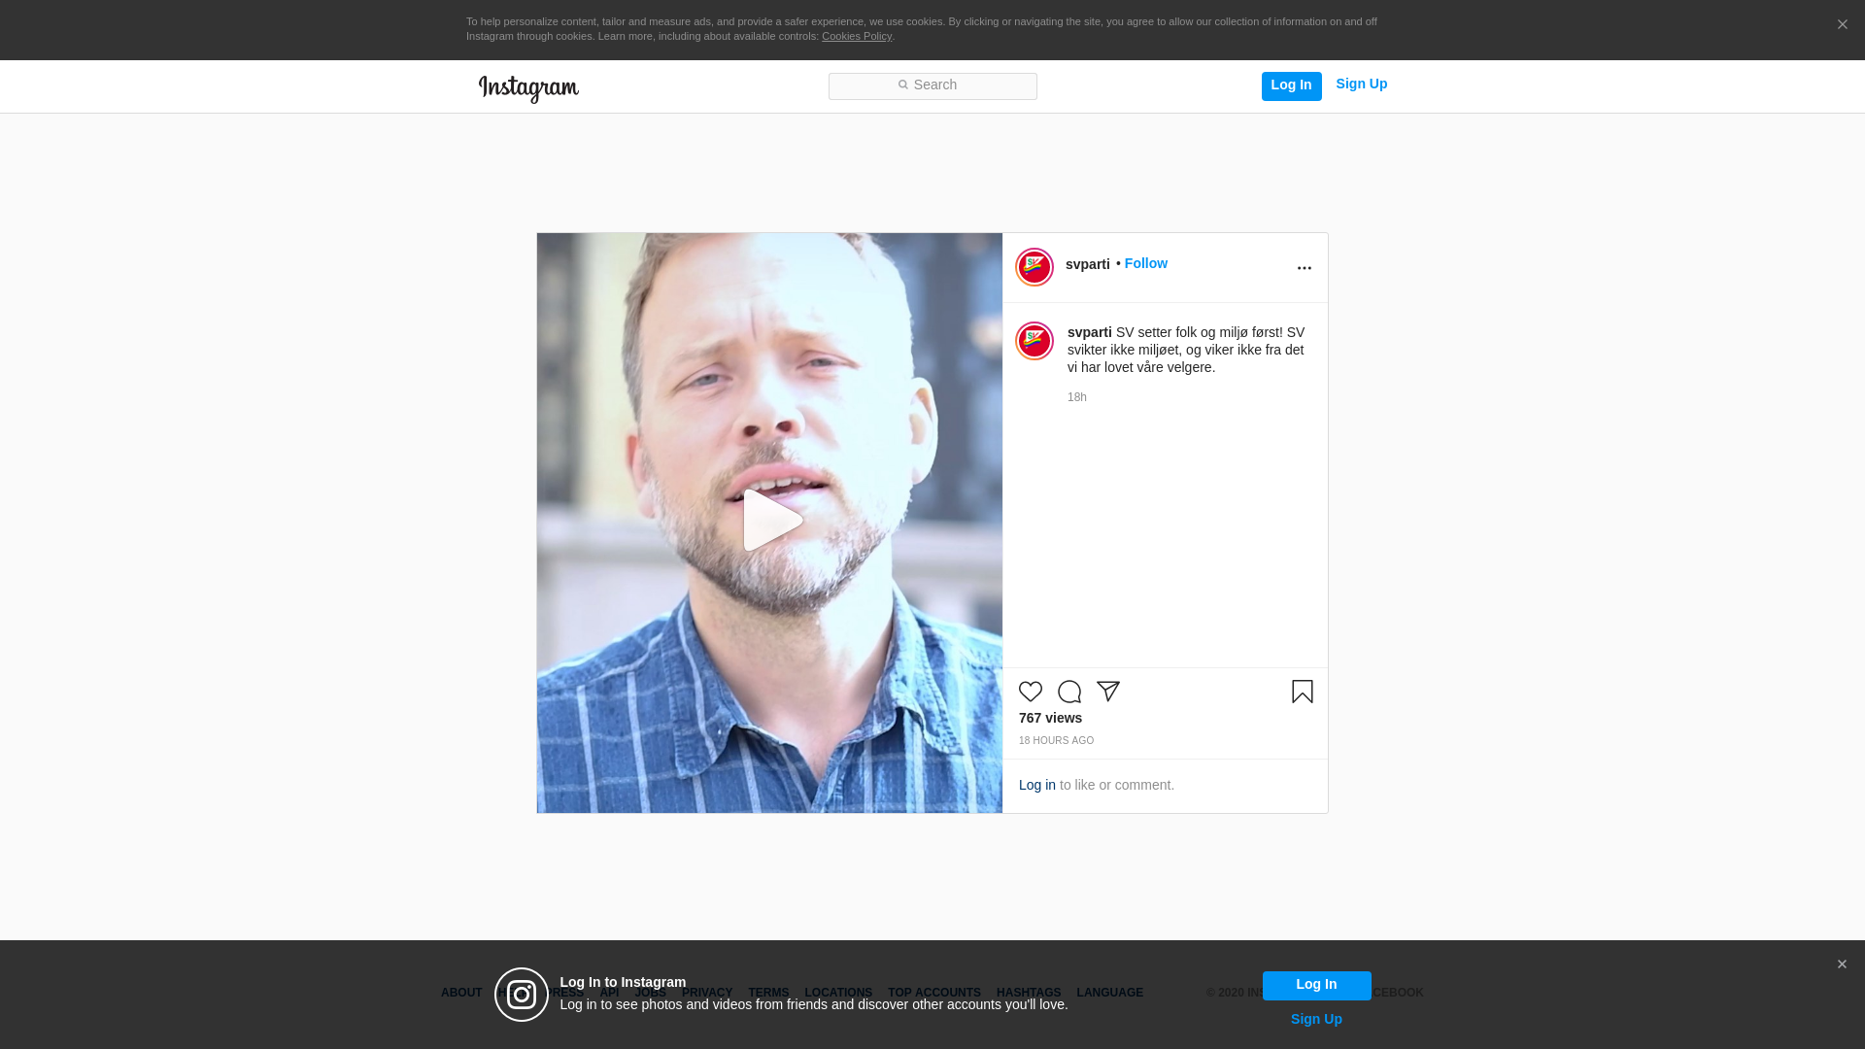Click the Instagram logo in the header
This screenshot has height=1049, width=1865.
528,88
